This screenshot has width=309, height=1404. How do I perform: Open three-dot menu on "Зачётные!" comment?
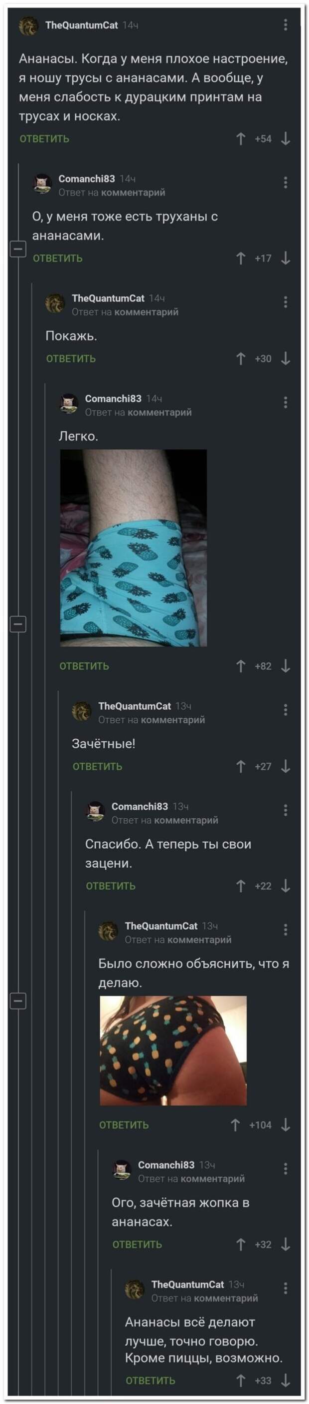[286, 710]
